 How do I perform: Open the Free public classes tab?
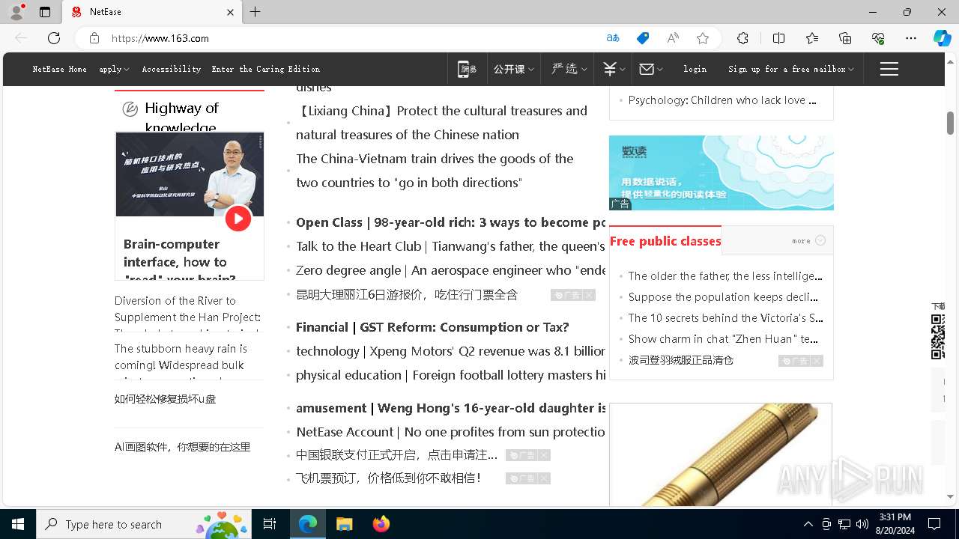pos(665,241)
